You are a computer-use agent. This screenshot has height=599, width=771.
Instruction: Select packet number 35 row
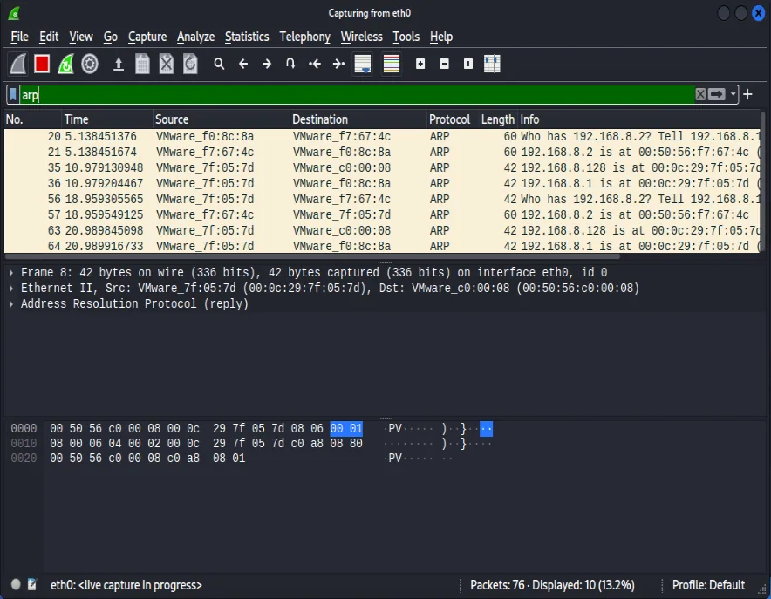(x=381, y=167)
